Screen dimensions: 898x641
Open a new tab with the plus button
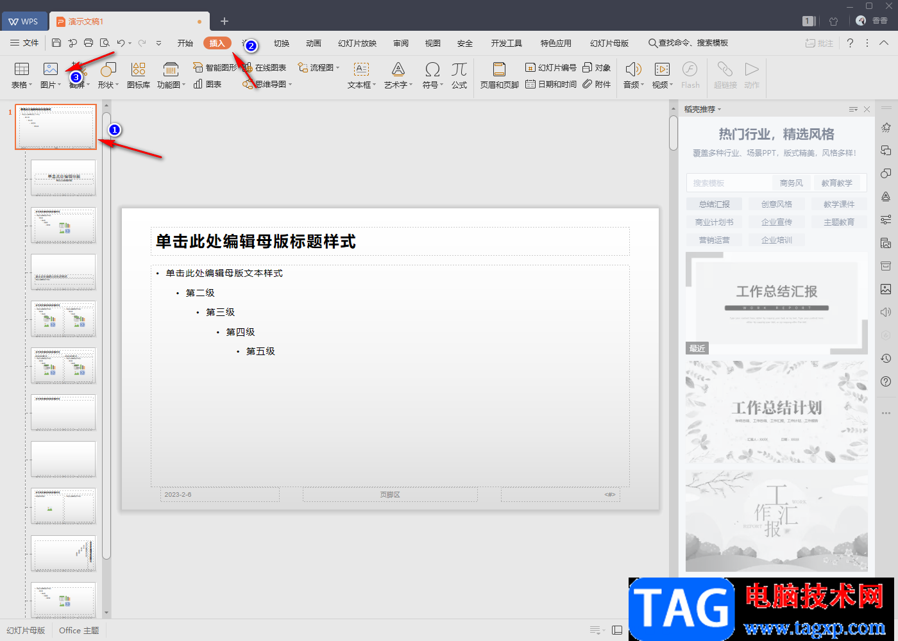coord(224,21)
